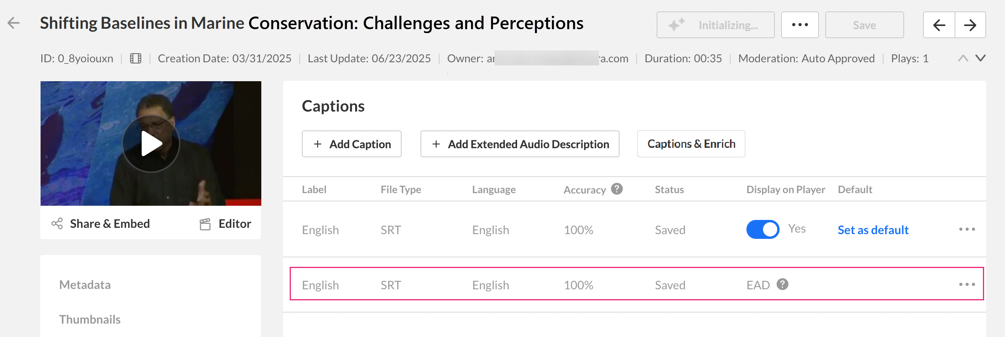
Task: Open the Thumbnails section
Action: click(90, 319)
